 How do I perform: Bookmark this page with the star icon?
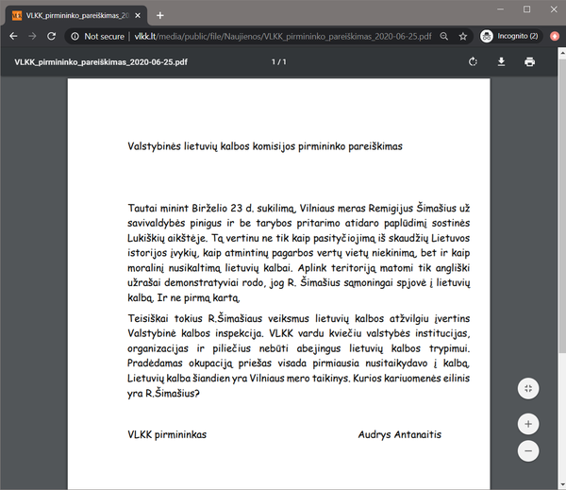[x=463, y=36]
